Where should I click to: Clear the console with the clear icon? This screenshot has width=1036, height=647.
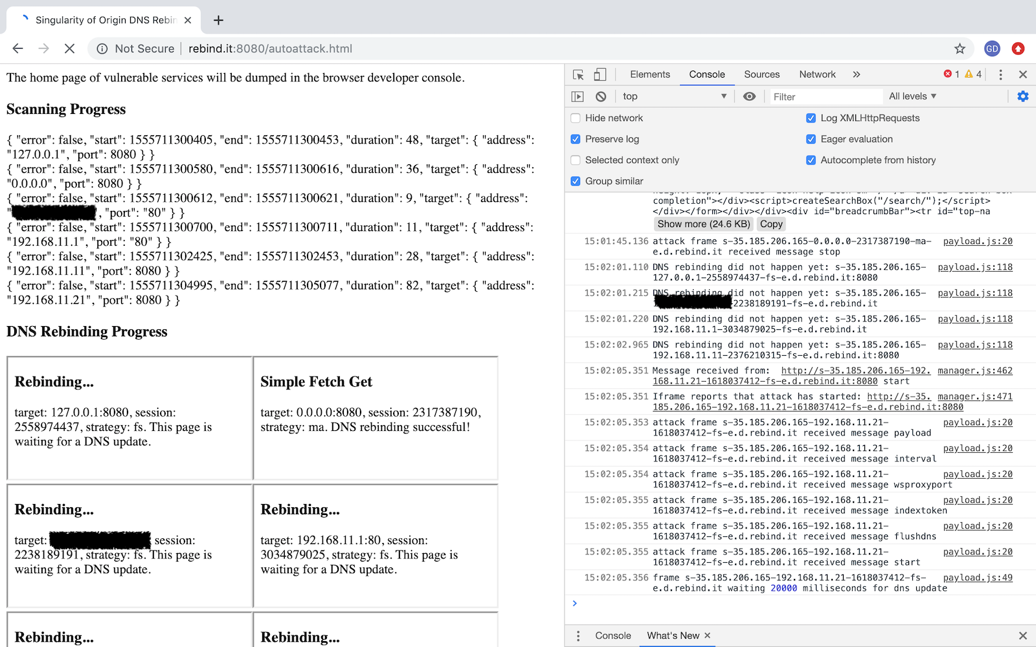coord(601,96)
